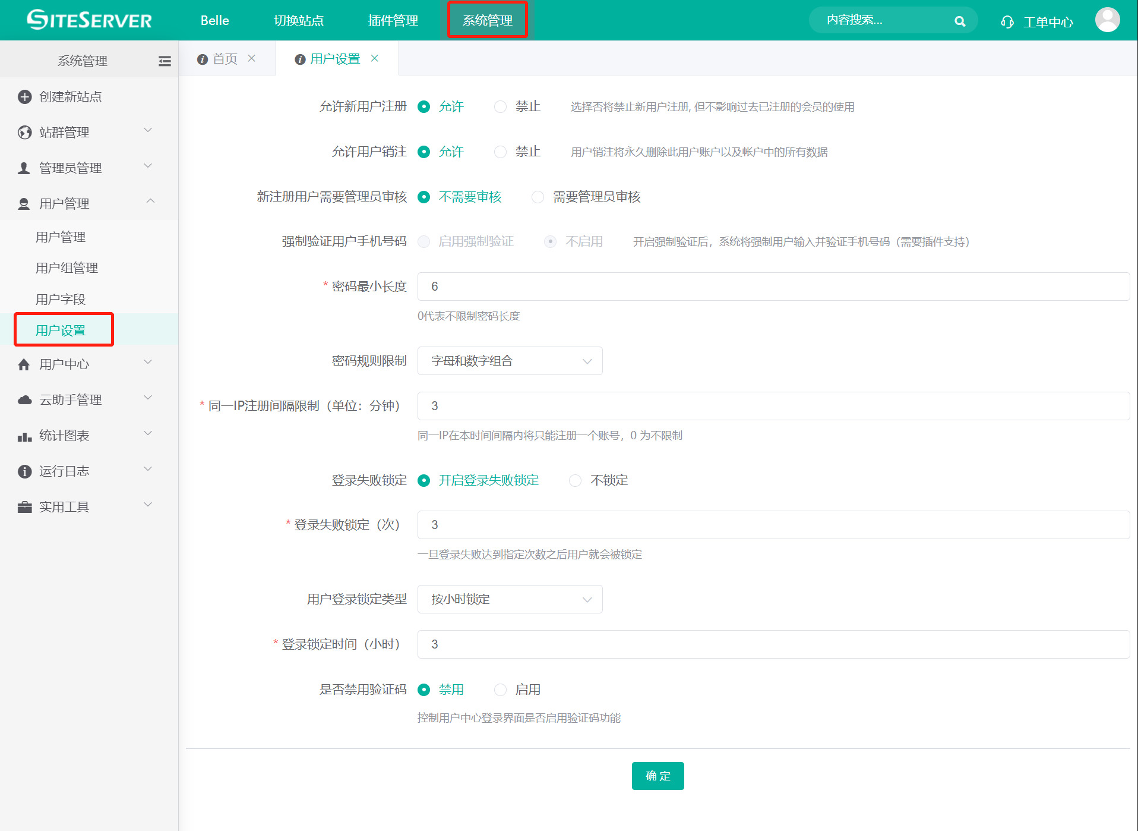This screenshot has height=831, width=1138.
Task: Open the 插件管理 menu
Action: 392,20
